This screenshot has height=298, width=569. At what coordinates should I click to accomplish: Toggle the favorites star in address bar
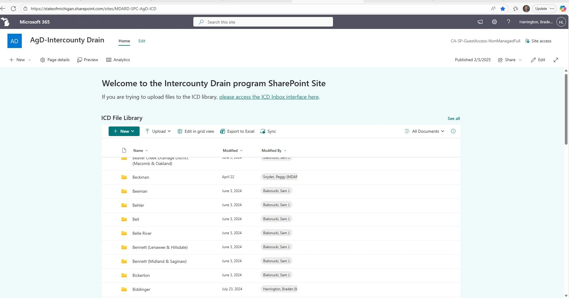503,9
